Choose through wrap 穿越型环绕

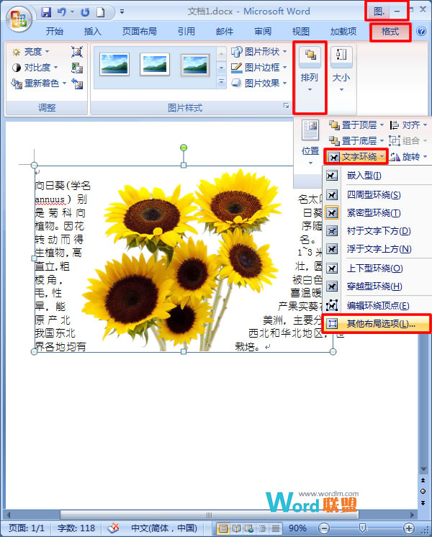374,286
